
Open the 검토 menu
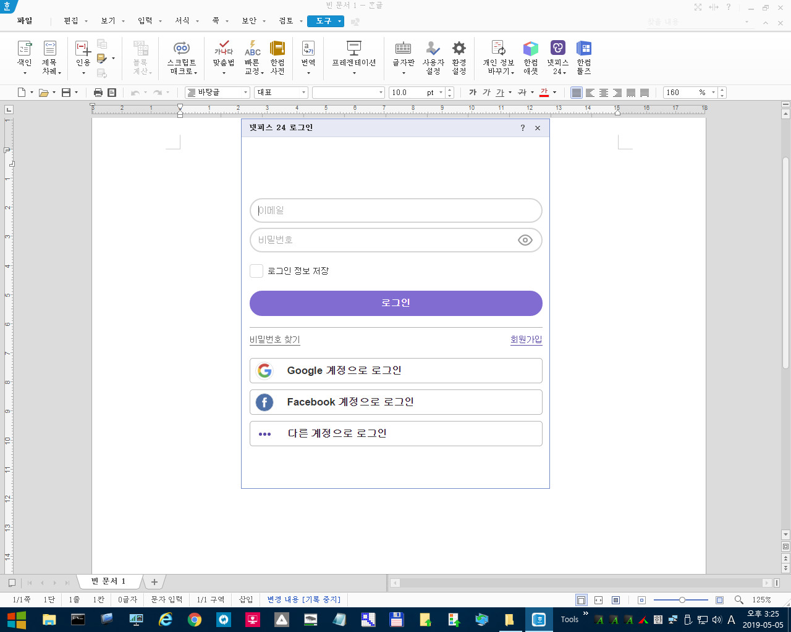pos(286,21)
